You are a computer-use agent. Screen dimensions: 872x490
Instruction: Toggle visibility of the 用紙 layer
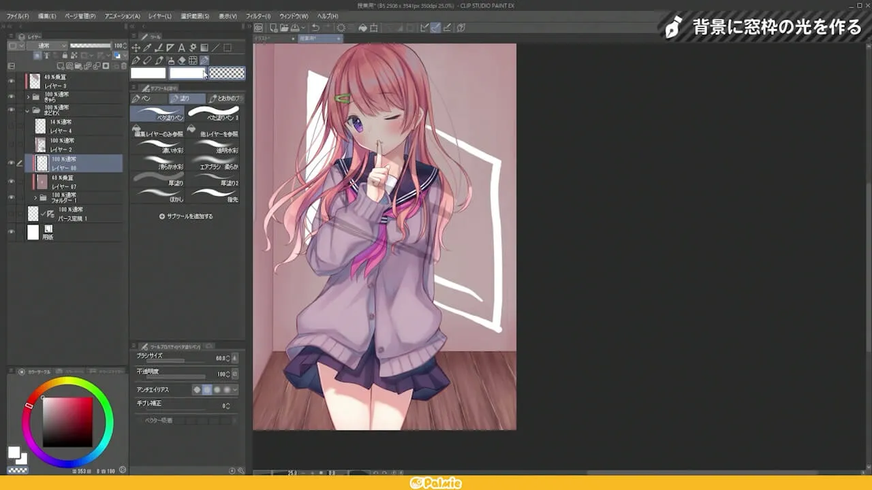pos(12,229)
